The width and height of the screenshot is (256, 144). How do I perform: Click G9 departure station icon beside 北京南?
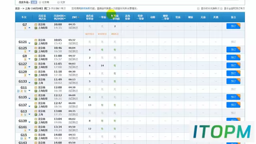(x=36, y=56)
